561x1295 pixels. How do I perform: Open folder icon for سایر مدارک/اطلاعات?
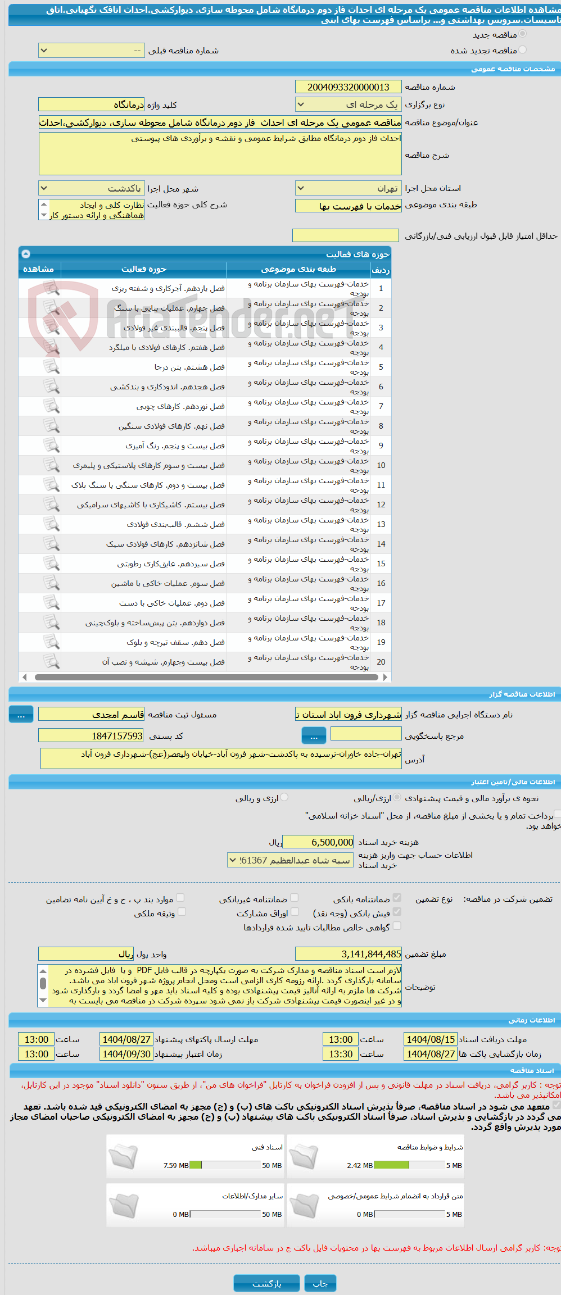pyautogui.click(x=124, y=1205)
